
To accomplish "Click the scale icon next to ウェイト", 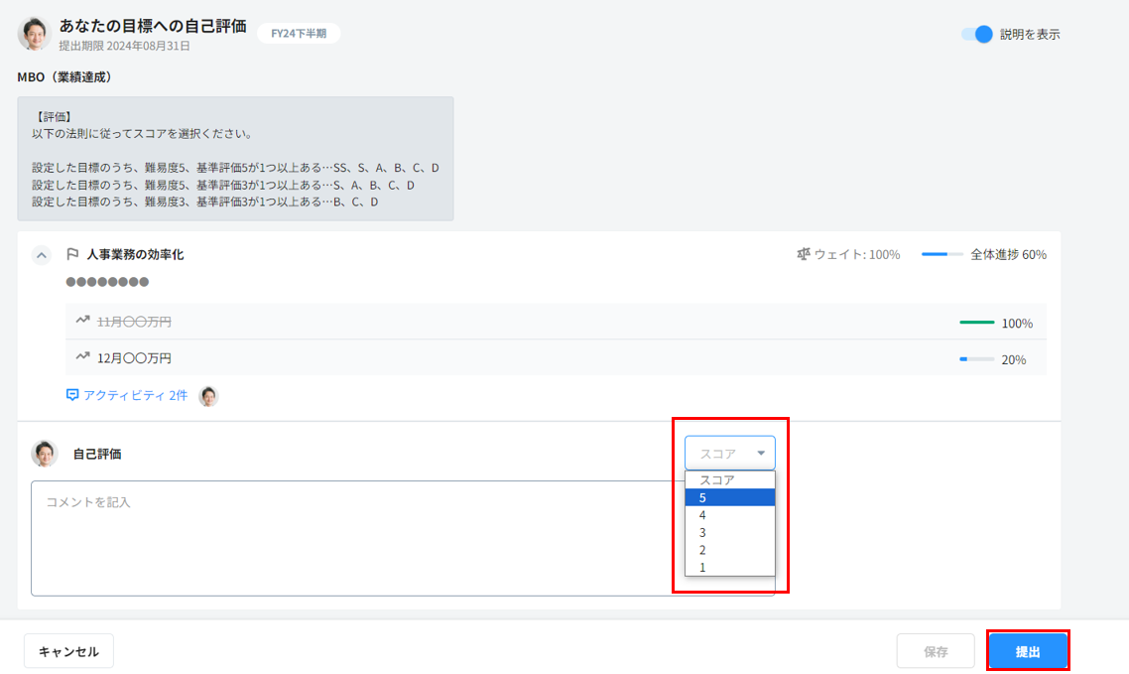I will point(803,254).
